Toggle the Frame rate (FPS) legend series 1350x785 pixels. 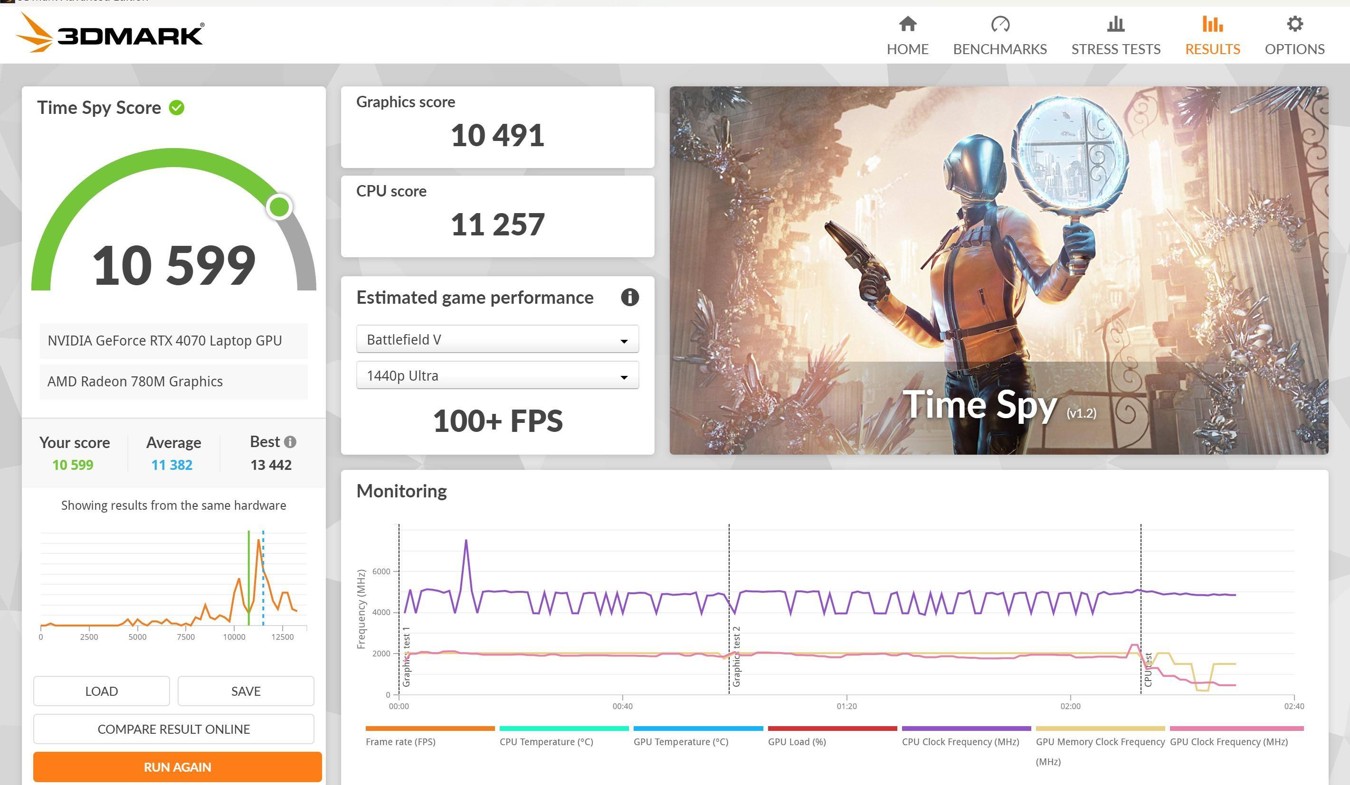pyautogui.click(x=400, y=742)
